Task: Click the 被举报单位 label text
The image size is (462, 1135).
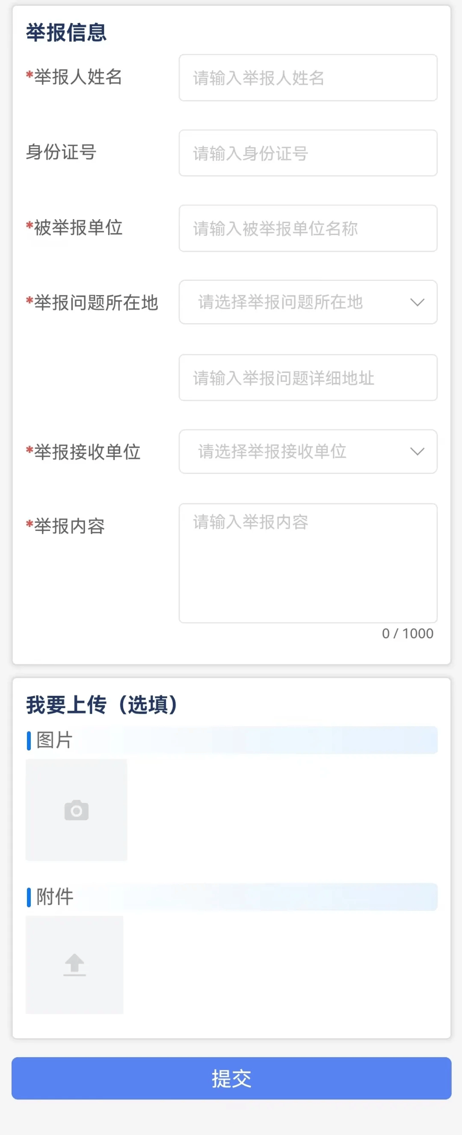Action: coord(78,227)
